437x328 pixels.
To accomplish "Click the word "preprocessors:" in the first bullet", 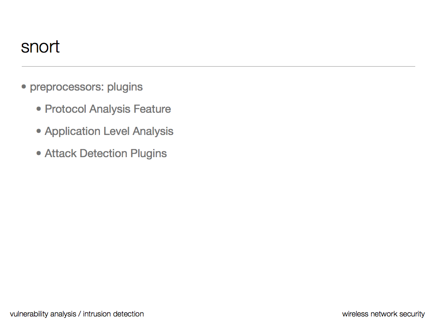I will pos(67,87).
